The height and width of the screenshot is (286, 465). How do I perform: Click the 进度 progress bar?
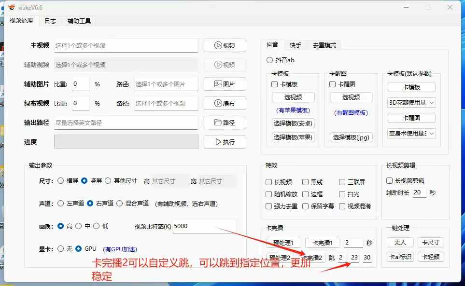pos(126,142)
